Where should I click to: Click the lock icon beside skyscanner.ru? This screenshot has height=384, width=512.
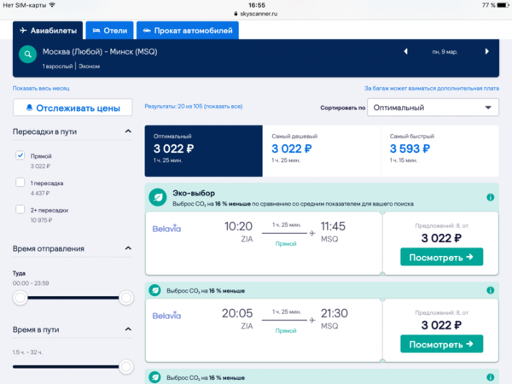click(x=236, y=14)
